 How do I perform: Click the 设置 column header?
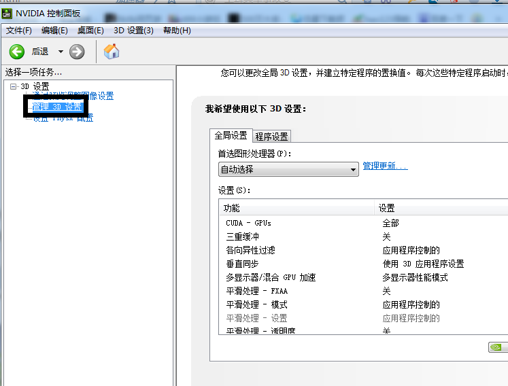[x=441, y=208]
